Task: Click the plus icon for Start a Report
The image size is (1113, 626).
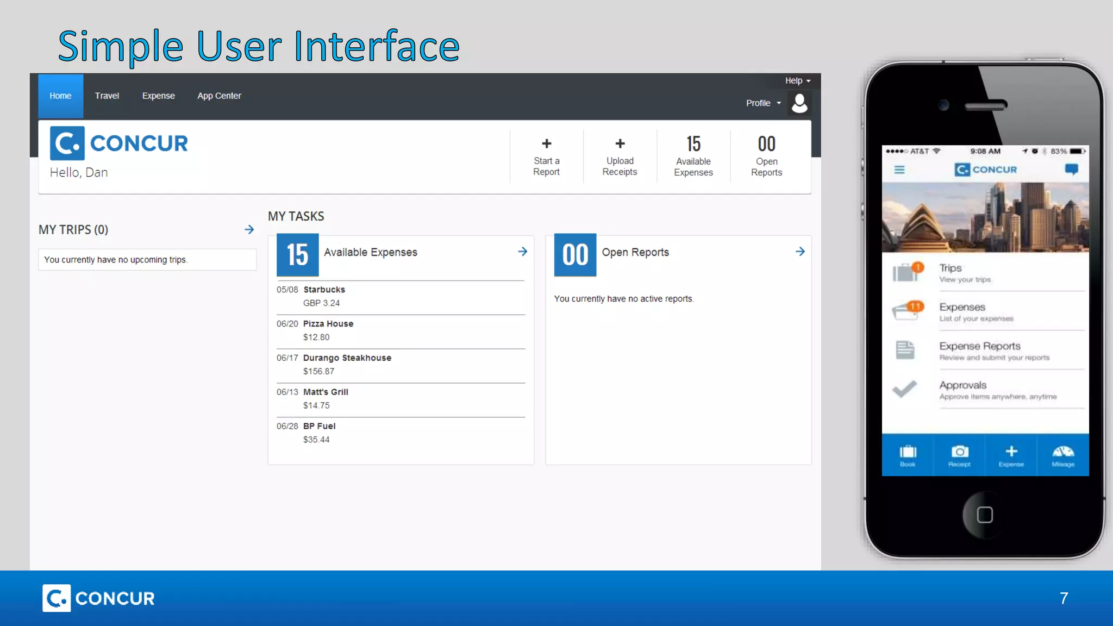Action: click(547, 144)
